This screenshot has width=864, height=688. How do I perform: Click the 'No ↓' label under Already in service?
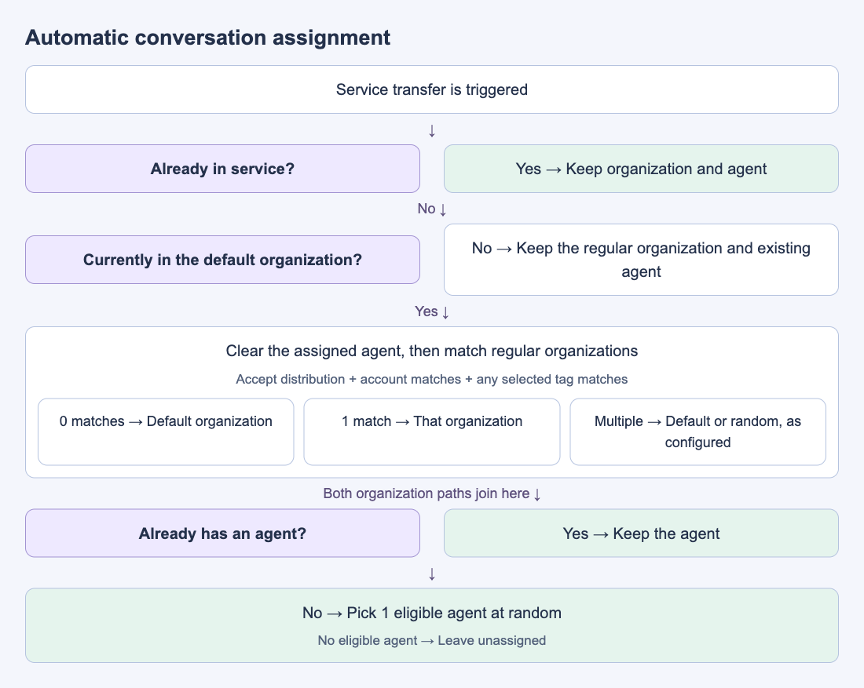(x=432, y=209)
